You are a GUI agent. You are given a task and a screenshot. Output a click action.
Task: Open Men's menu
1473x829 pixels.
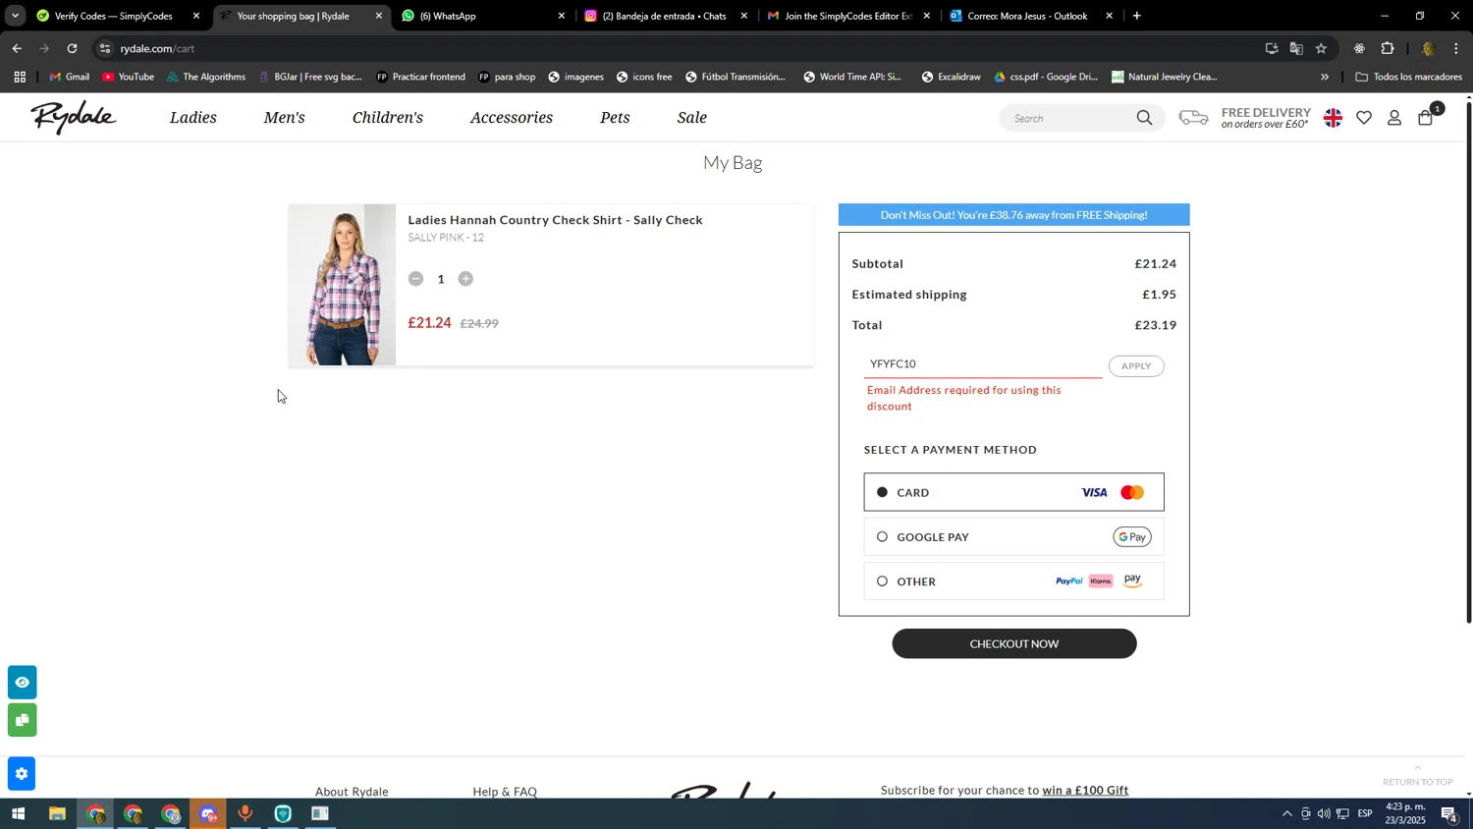click(x=284, y=118)
